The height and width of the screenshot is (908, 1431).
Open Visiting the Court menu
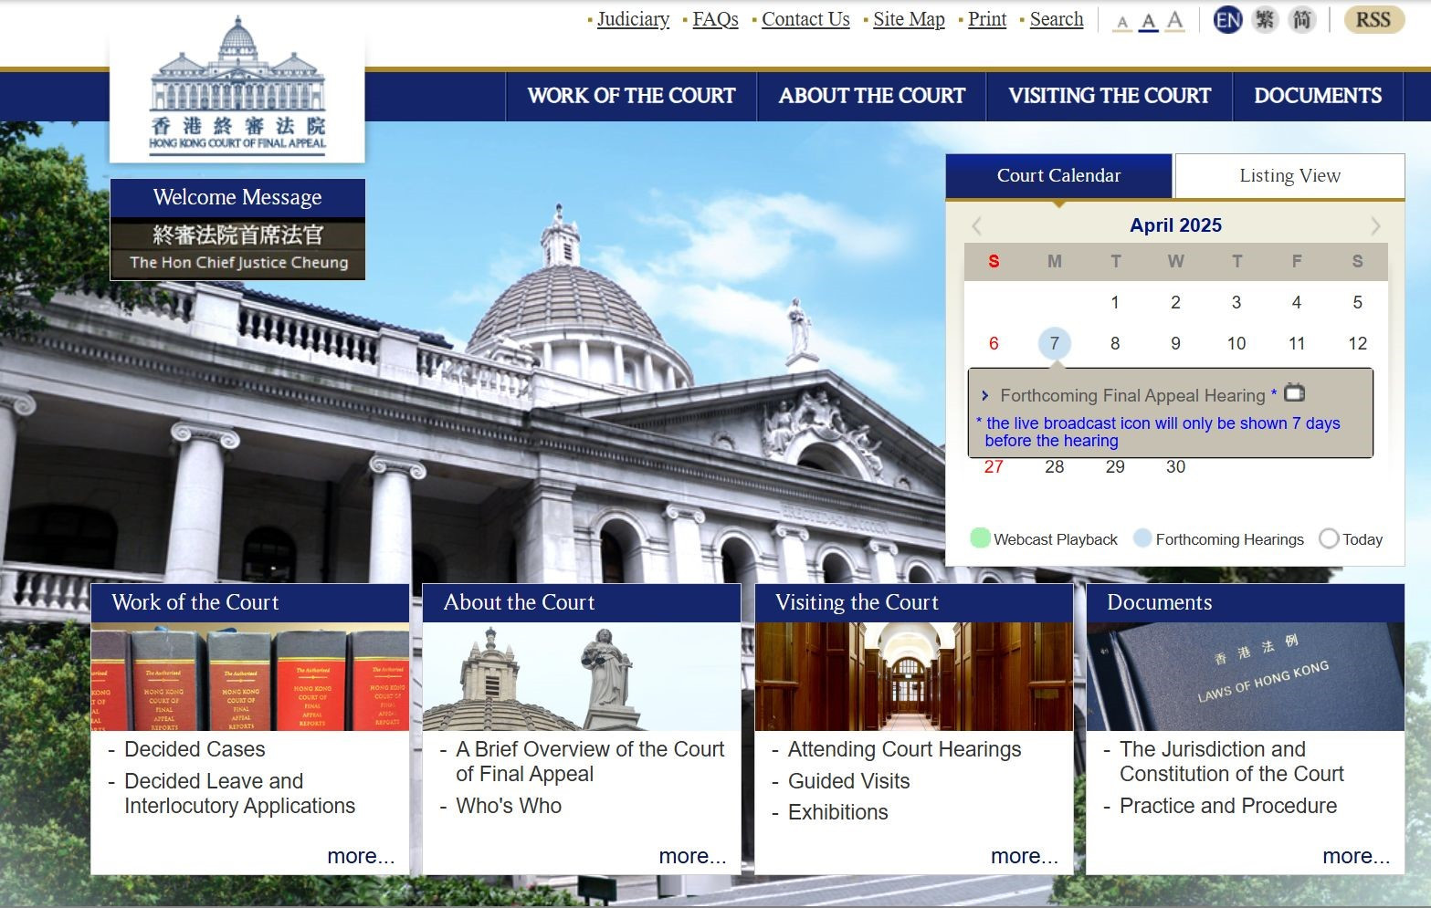pos(1110,96)
